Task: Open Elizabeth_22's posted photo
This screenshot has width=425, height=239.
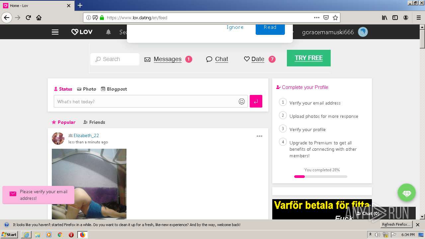Action: pos(89,184)
